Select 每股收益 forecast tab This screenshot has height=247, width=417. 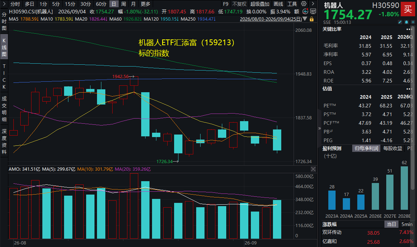coord(392,148)
